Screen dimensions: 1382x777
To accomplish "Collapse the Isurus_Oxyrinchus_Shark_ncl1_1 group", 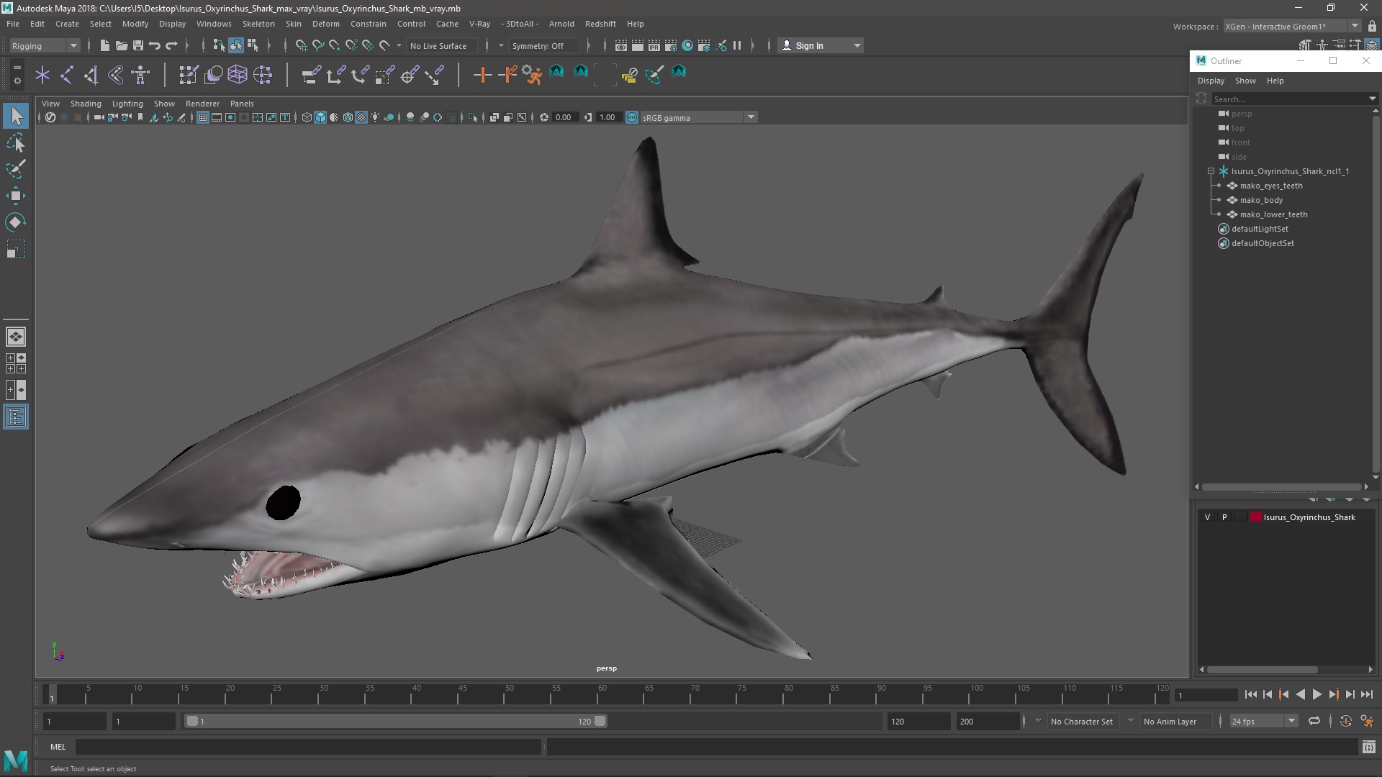I will [x=1211, y=171].
